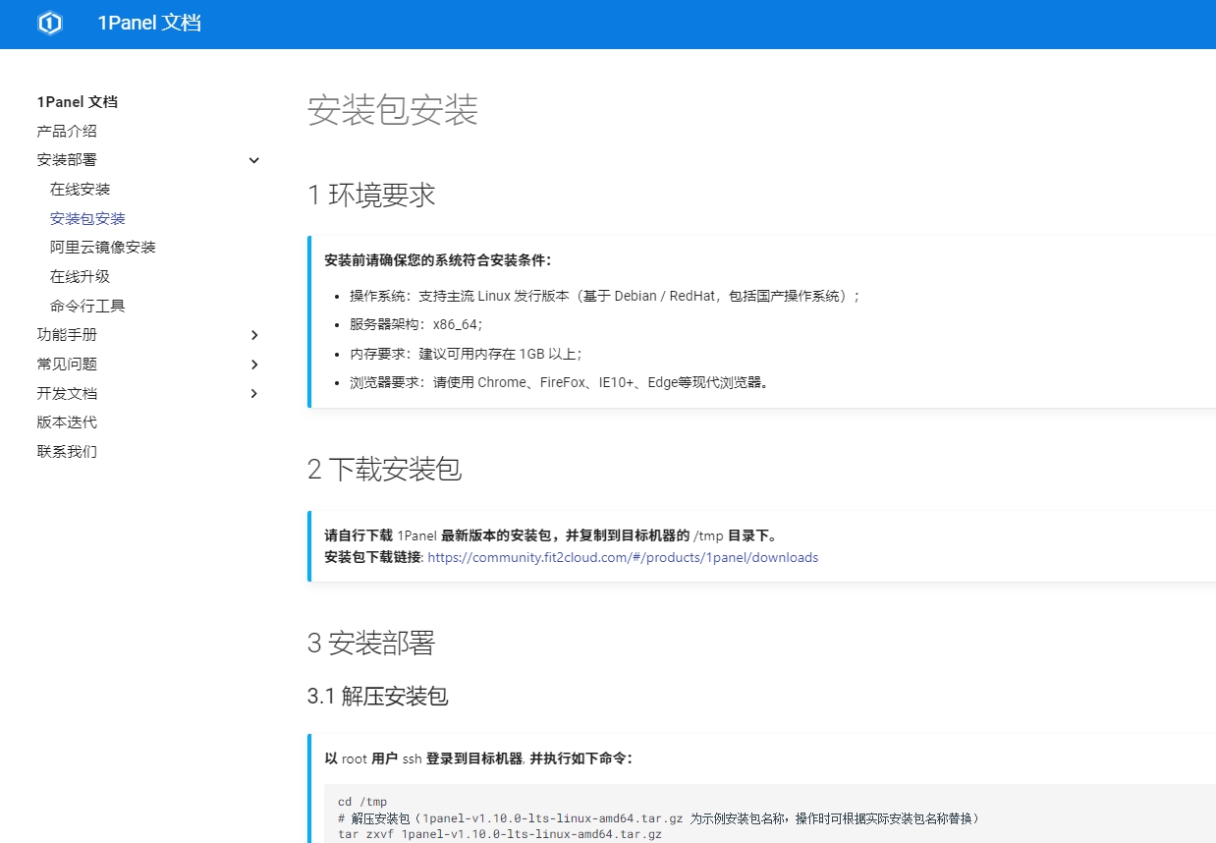Open the 1Panel 文档 header title
This screenshot has height=843, width=1216.
click(149, 24)
